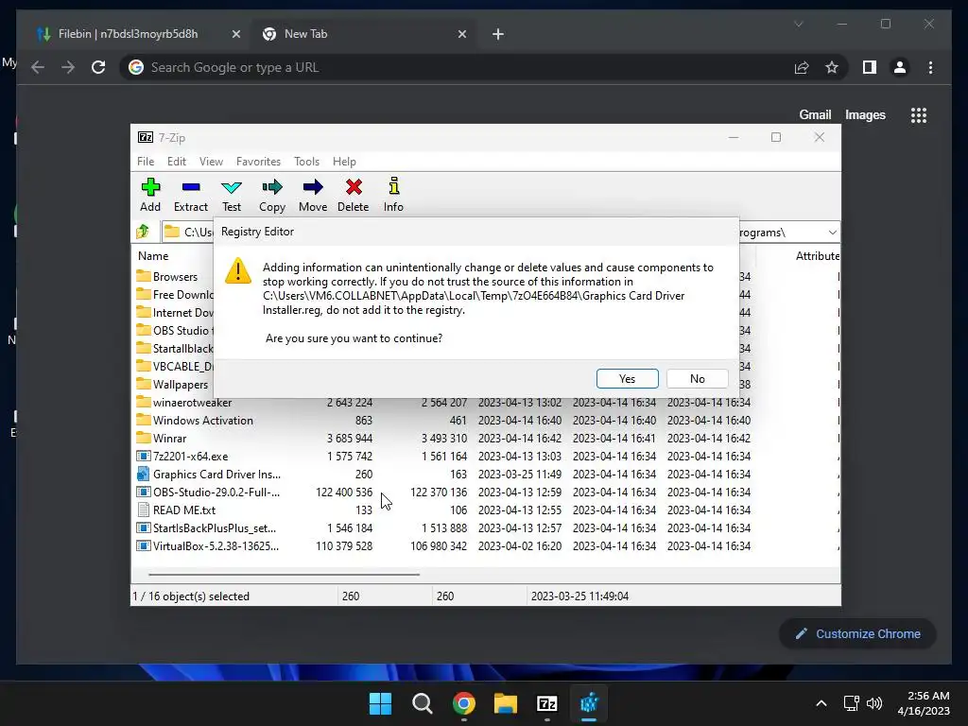
Task: Select the Browsers folder icon
Action: 144,276
